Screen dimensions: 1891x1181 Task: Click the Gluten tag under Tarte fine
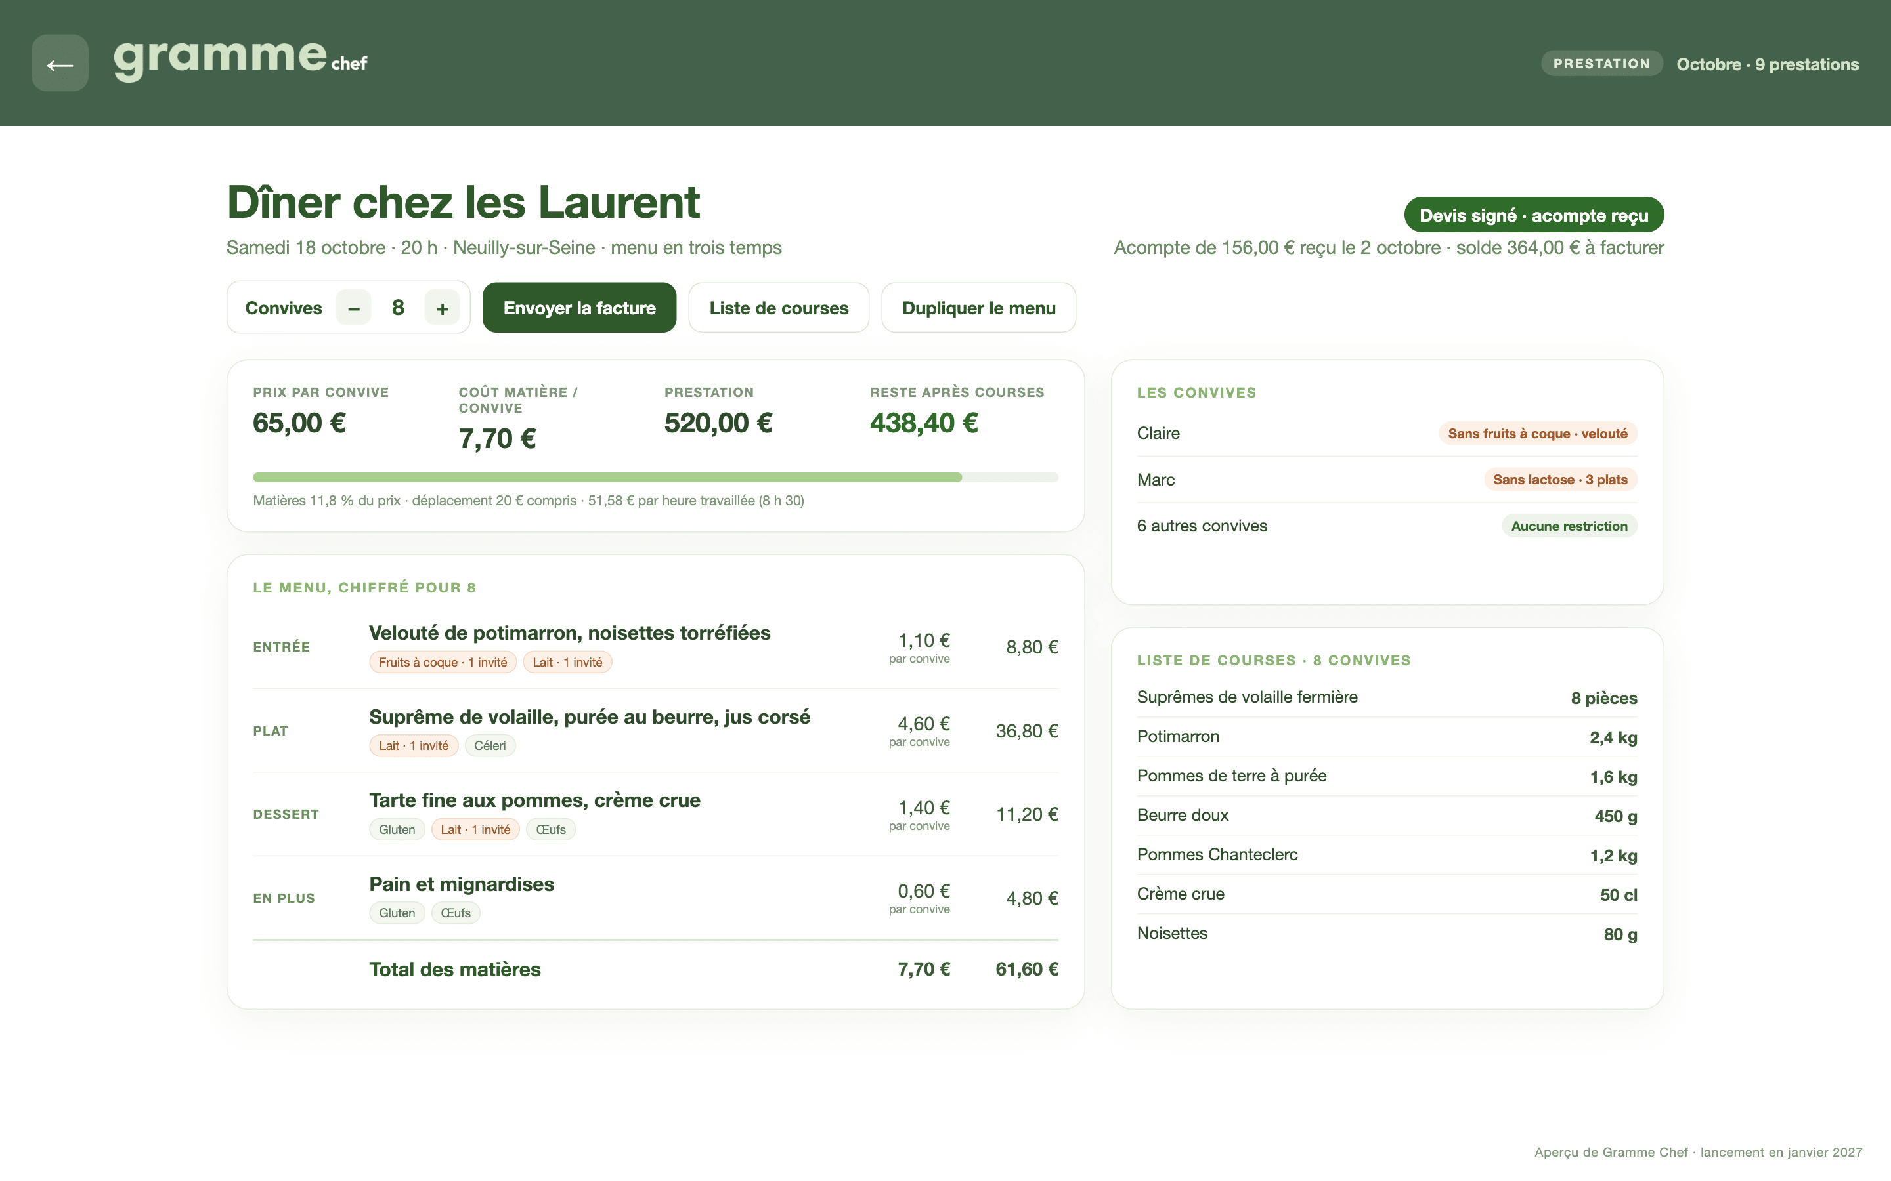(397, 829)
